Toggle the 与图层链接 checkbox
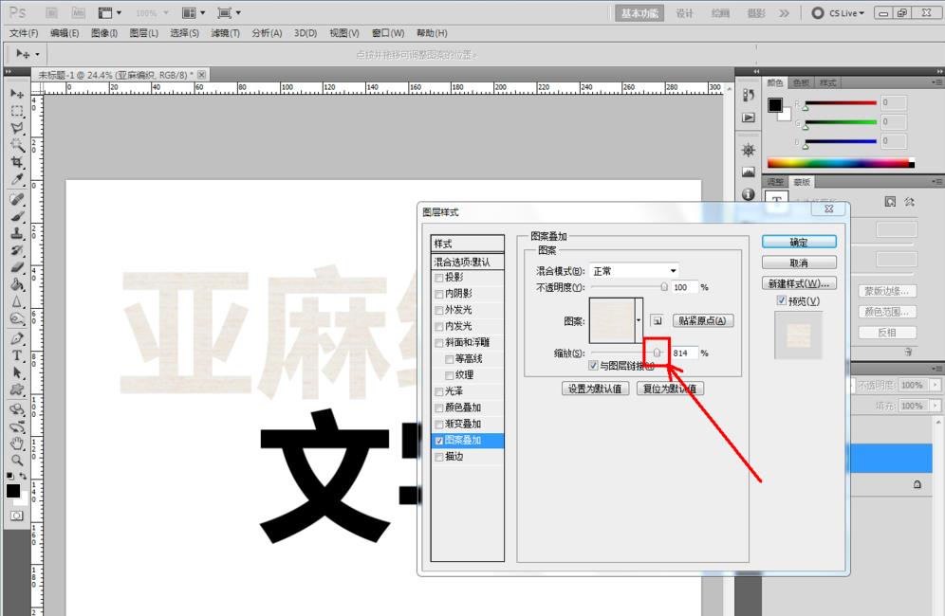Viewport: 945px width, 616px height. click(594, 365)
